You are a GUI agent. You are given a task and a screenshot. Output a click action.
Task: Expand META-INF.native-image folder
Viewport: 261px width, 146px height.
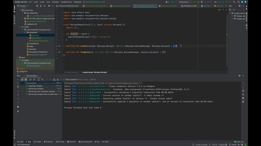pyautogui.click(x=22, y=19)
